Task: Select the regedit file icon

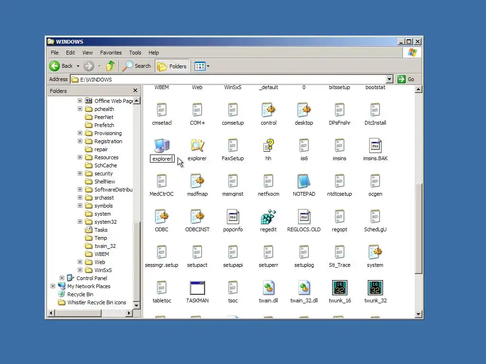Action: [269, 217]
